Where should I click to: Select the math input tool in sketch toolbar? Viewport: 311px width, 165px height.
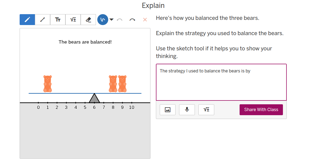point(73,20)
